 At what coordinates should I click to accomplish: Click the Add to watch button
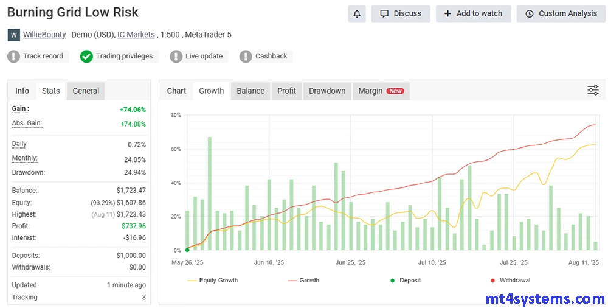[x=473, y=13]
